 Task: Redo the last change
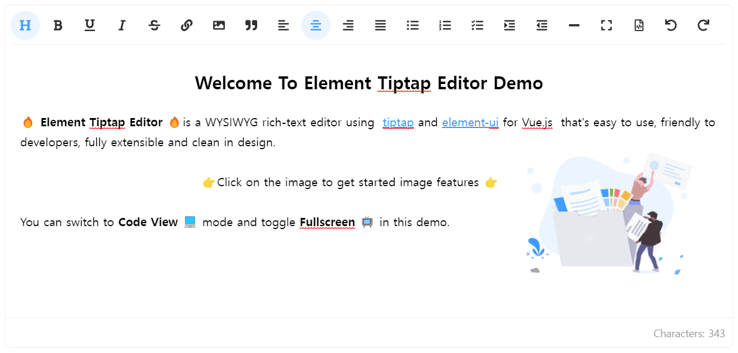coord(703,25)
